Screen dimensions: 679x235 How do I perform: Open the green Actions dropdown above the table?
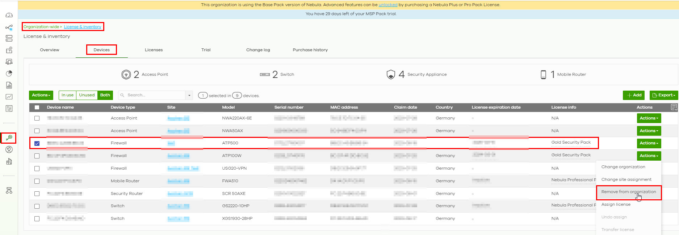pos(41,95)
